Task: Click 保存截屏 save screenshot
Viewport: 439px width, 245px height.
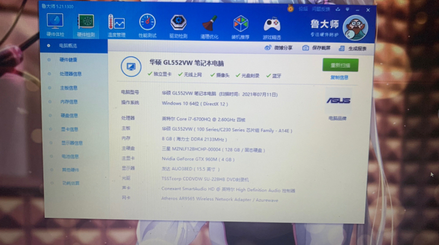Action: pos(317,48)
